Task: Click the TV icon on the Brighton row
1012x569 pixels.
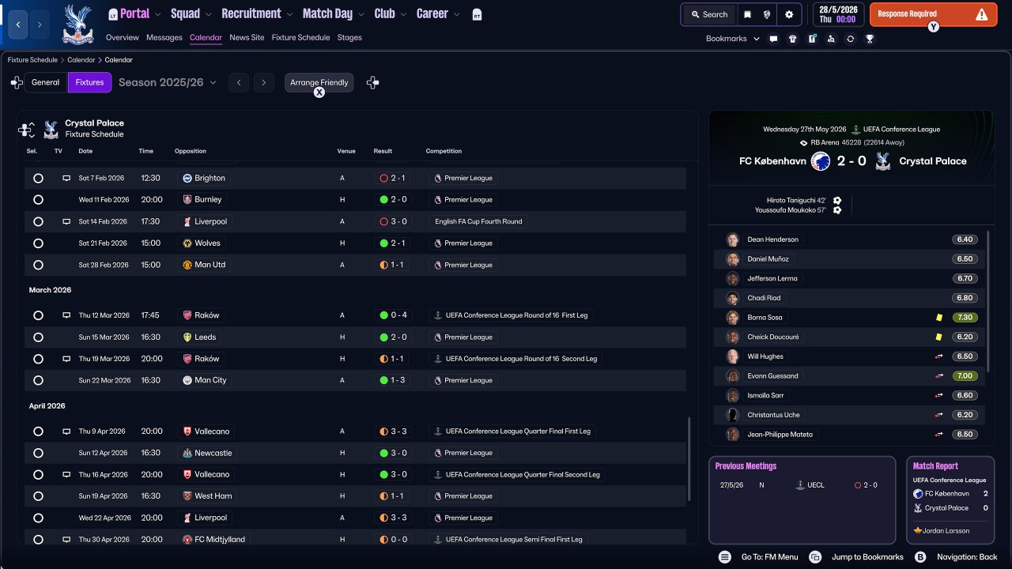Action: 66,179
